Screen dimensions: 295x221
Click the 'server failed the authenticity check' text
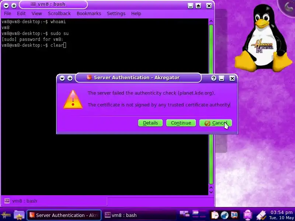[x=151, y=93]
